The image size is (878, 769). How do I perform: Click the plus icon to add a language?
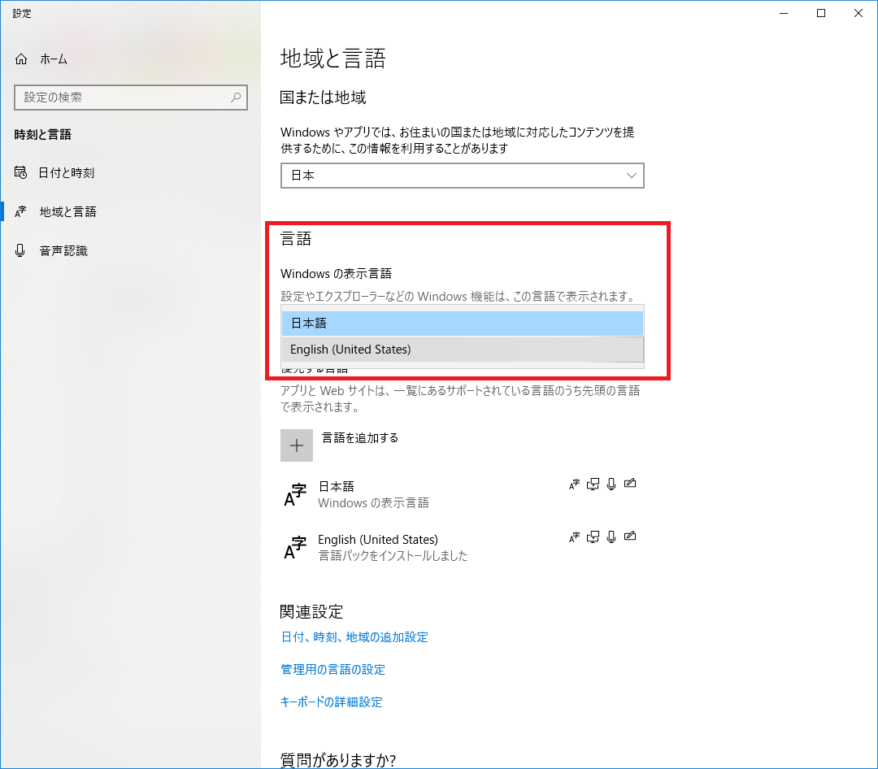297,445
